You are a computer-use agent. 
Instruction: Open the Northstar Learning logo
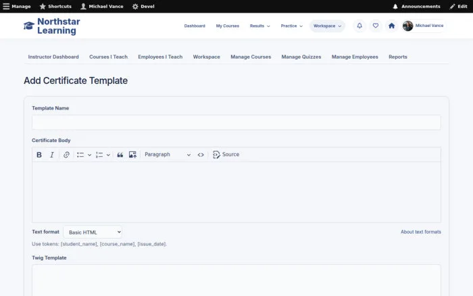pyautogui.click(x=52, y=26)
